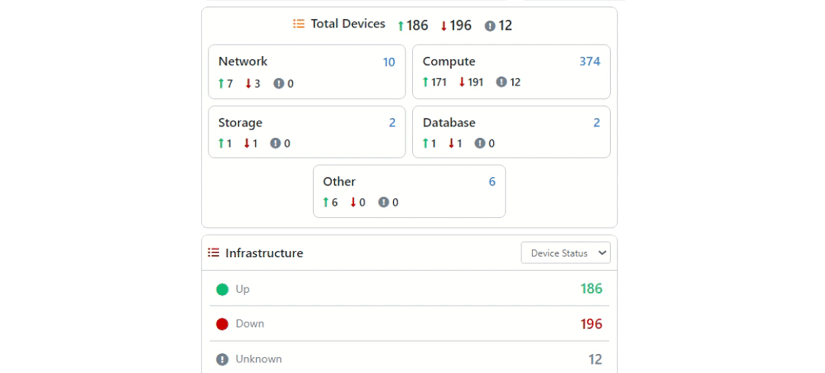
Task: Click the Database down arrow icon
Action: [x=451, y=143]
